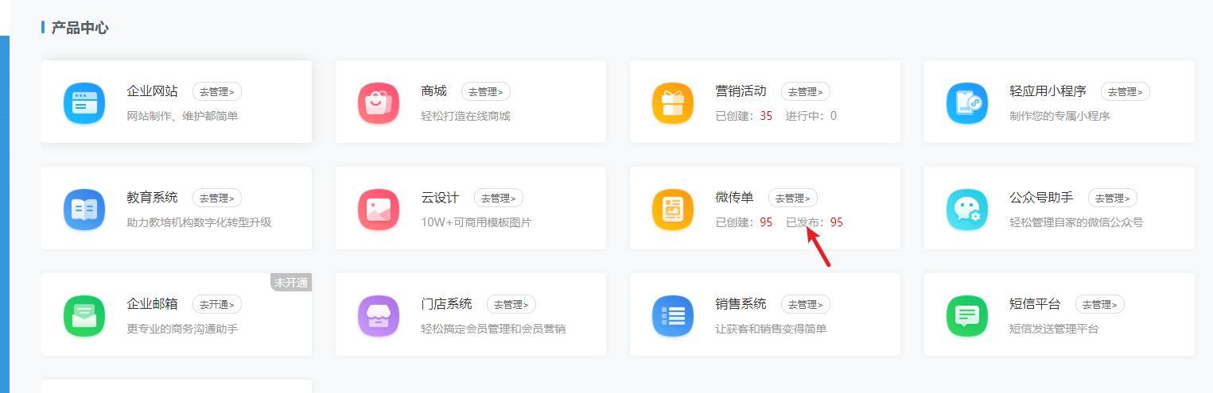Click the 营销活动 title
The width and height of the screenshot is (1213, 393).
(x=741, y=91)
